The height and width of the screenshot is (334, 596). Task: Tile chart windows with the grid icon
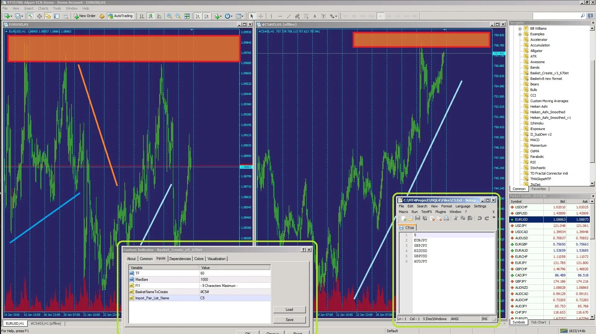187,16
